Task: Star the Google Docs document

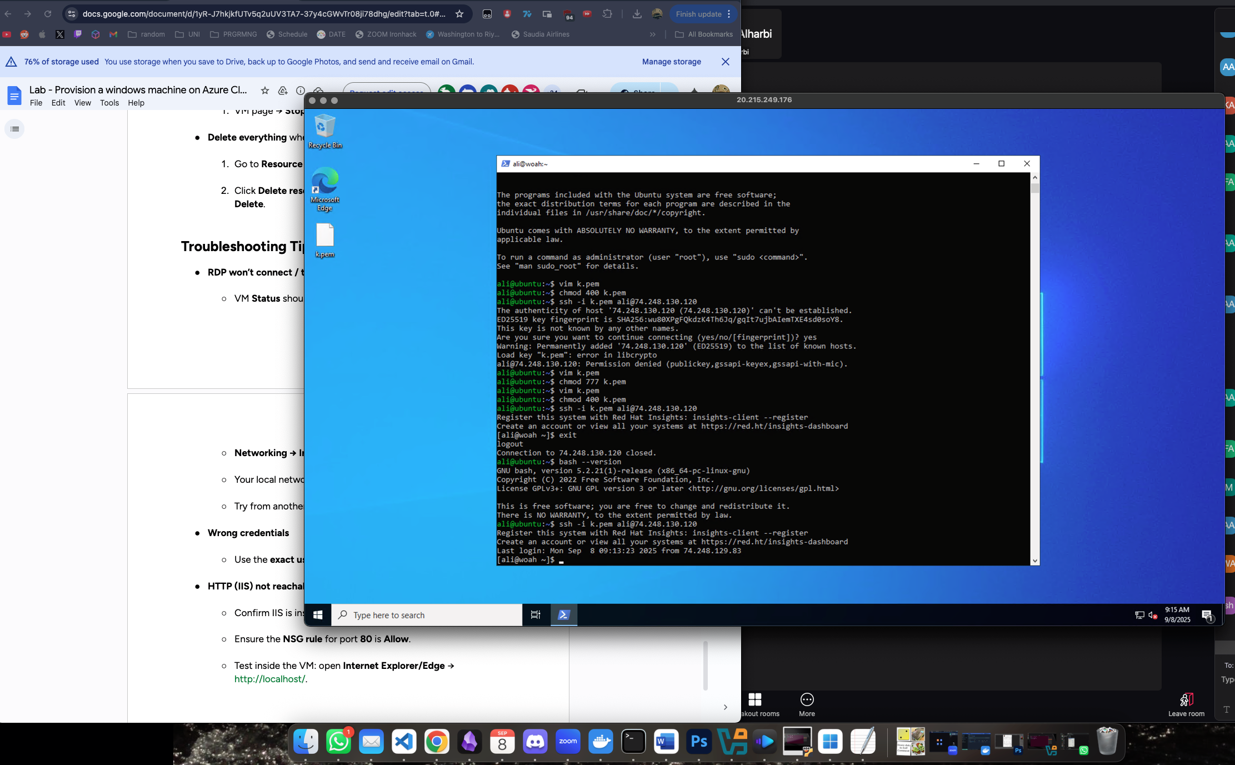Action: tap(265, 90)
